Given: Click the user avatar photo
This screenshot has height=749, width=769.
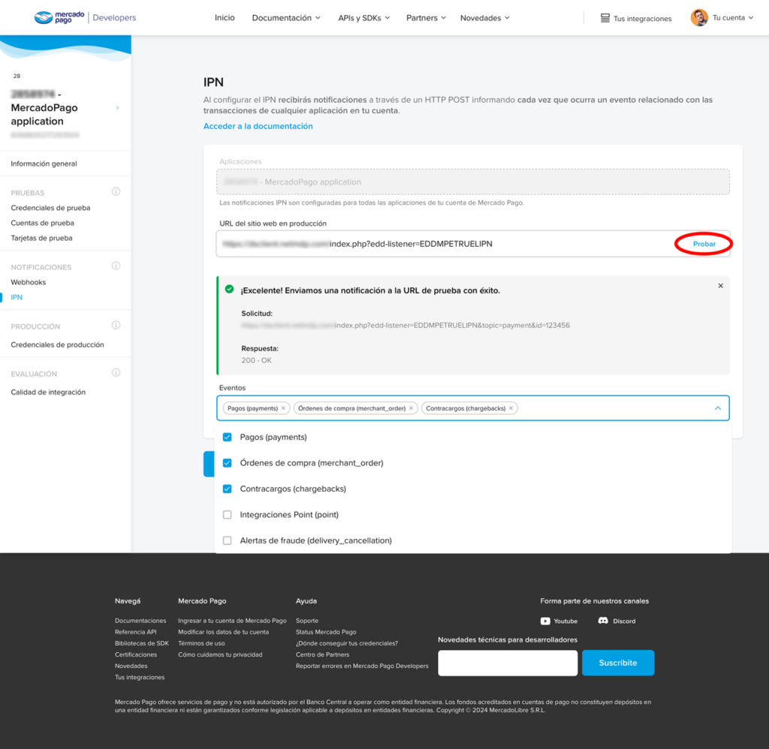Looking at the screenshot, I should (699, 18).
